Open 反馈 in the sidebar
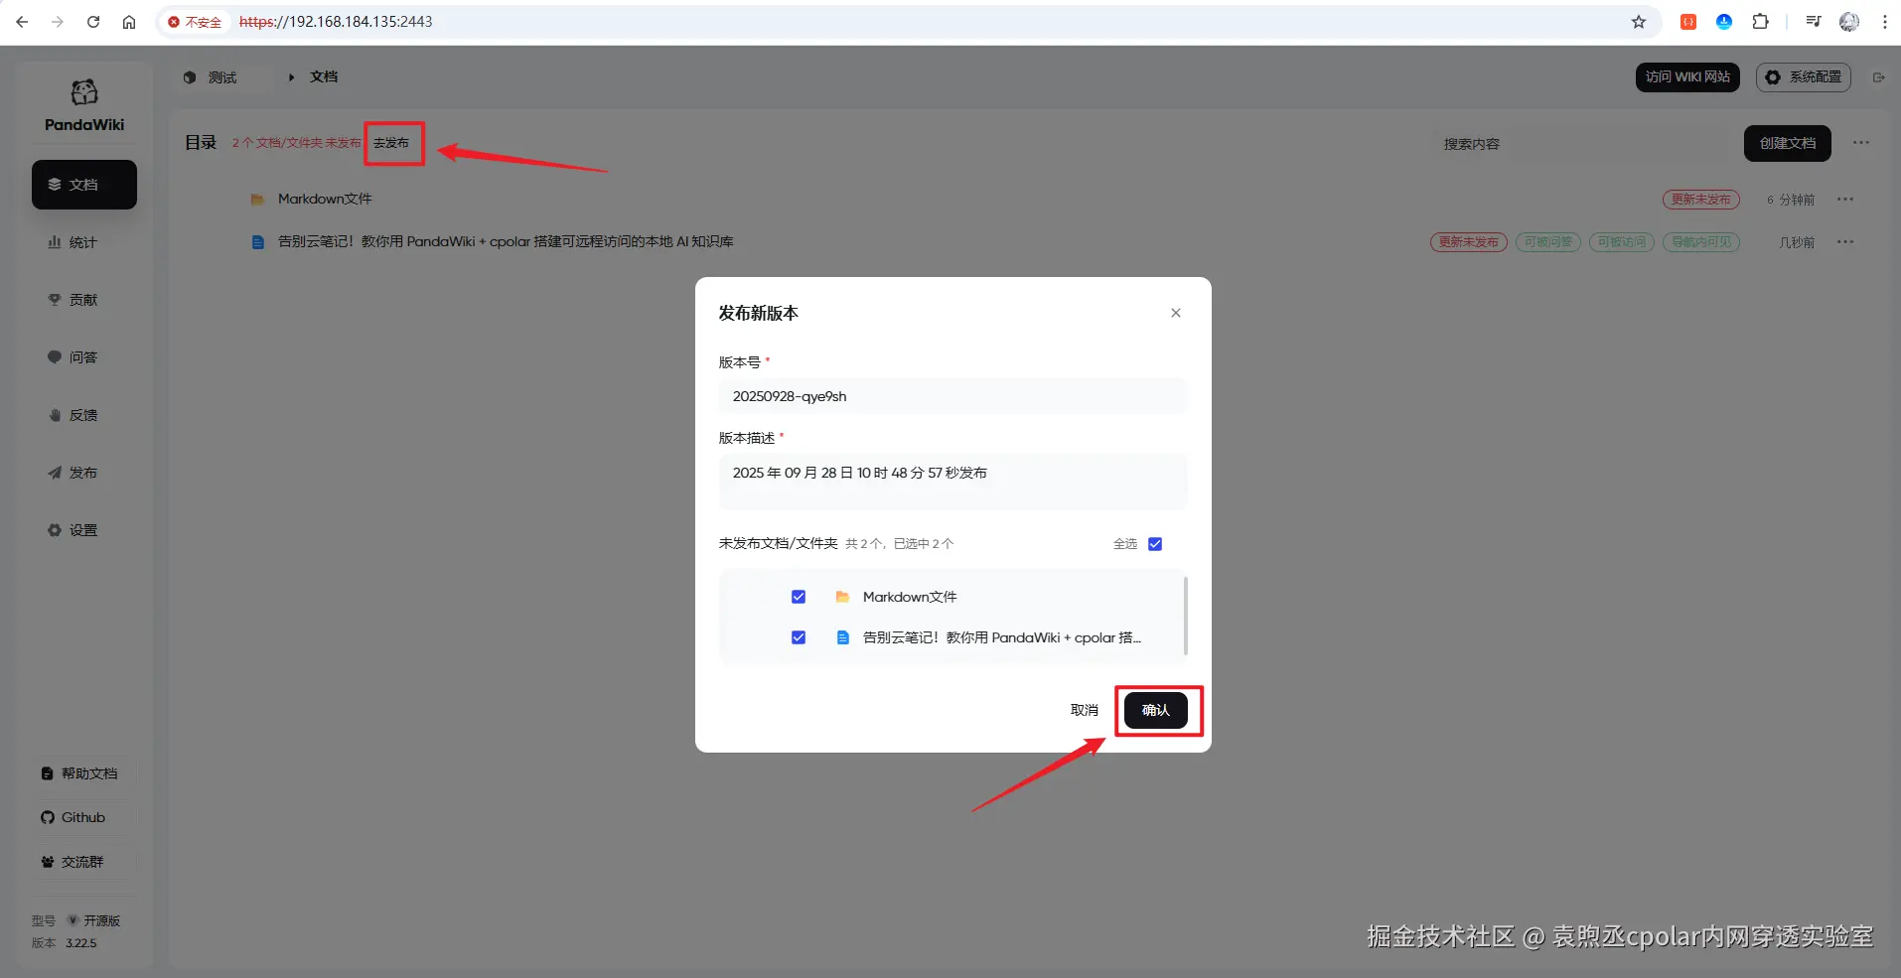The width and height of the screenshot is (1901, 978). click(84, 415)
